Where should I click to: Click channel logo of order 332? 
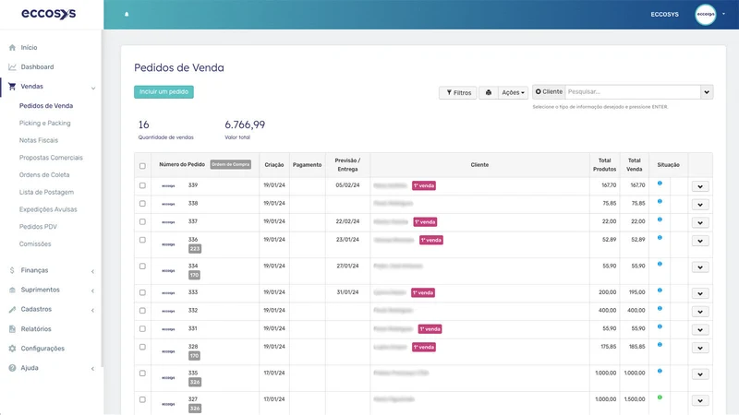(x=168, y=311)
